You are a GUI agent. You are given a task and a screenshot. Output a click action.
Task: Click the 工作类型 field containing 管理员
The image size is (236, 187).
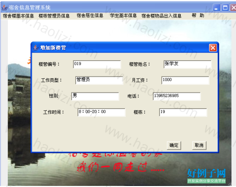click(x=99, y=80)
